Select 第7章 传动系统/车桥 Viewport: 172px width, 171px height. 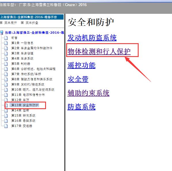(26, 74)
